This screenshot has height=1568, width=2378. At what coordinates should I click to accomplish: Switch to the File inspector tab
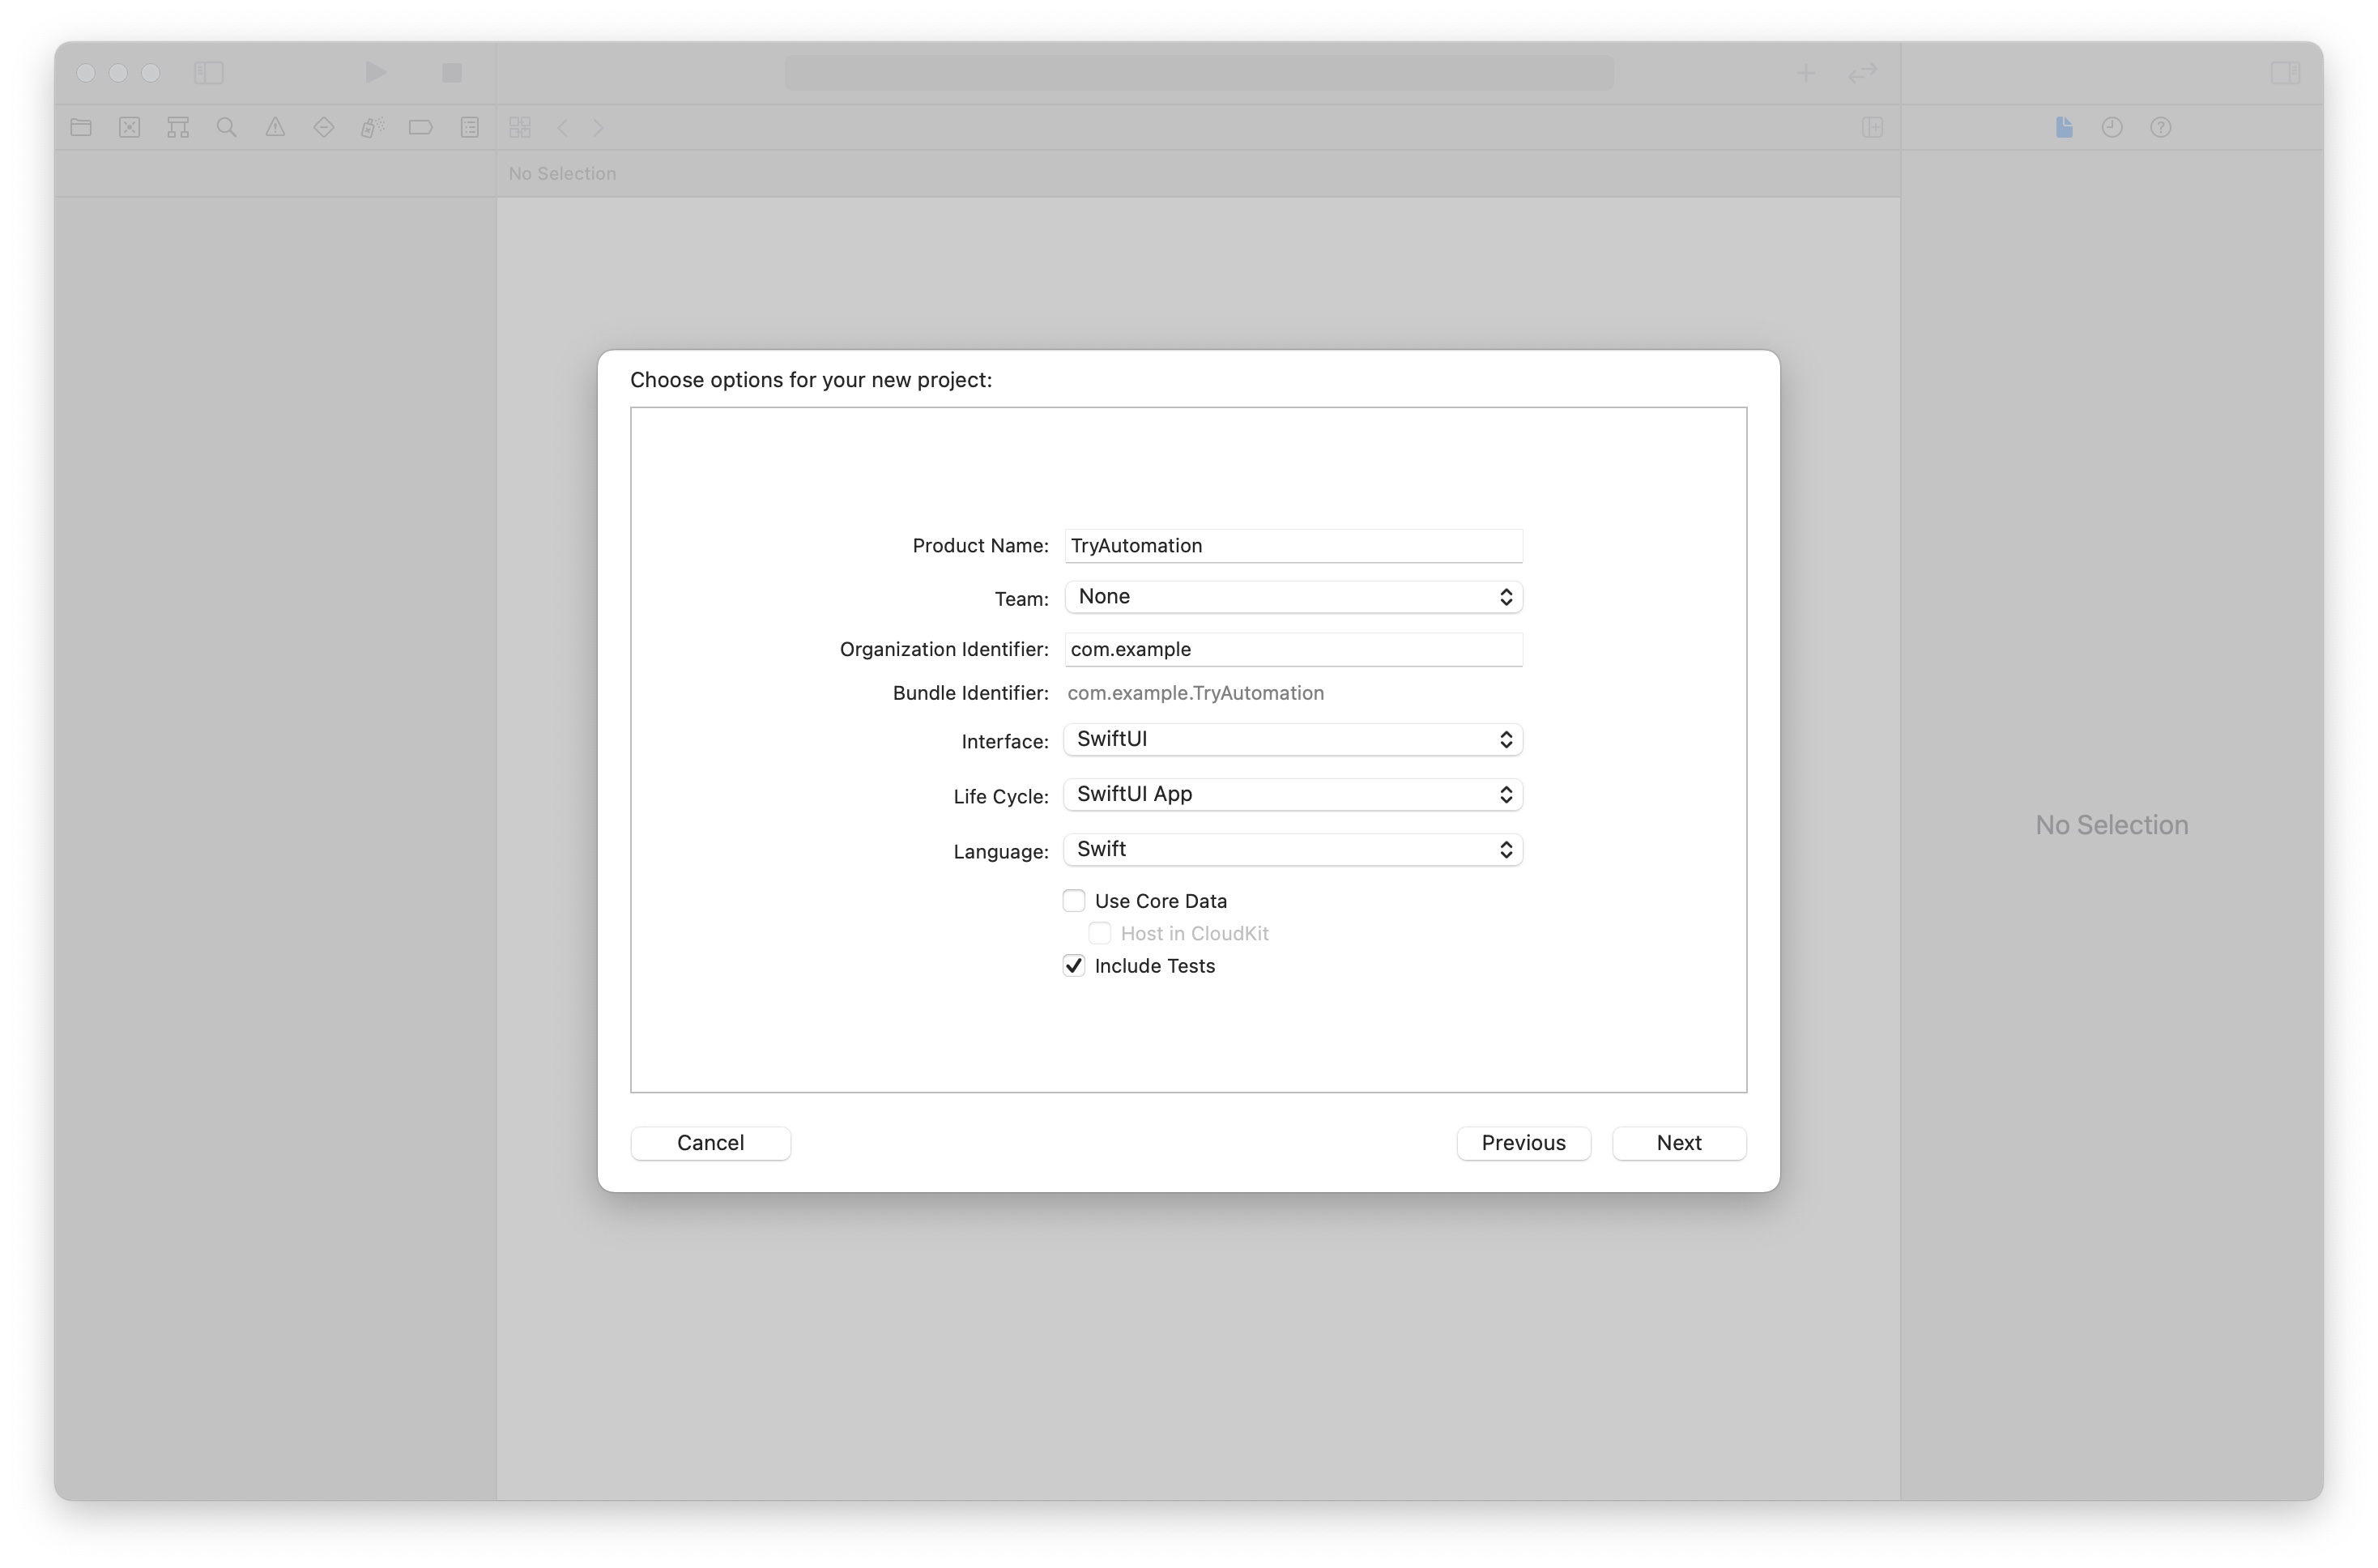[x=2064, y=127]
